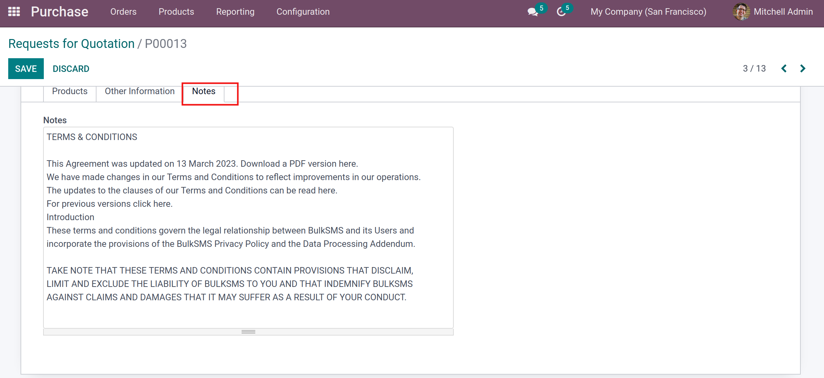The image size is (824, 378).
Task: Expand the Configuration menu
Action: [303, 12]
